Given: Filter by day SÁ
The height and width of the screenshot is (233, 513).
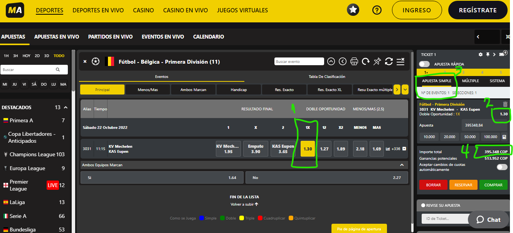Looking at the screenshot, I should (34, 84).
